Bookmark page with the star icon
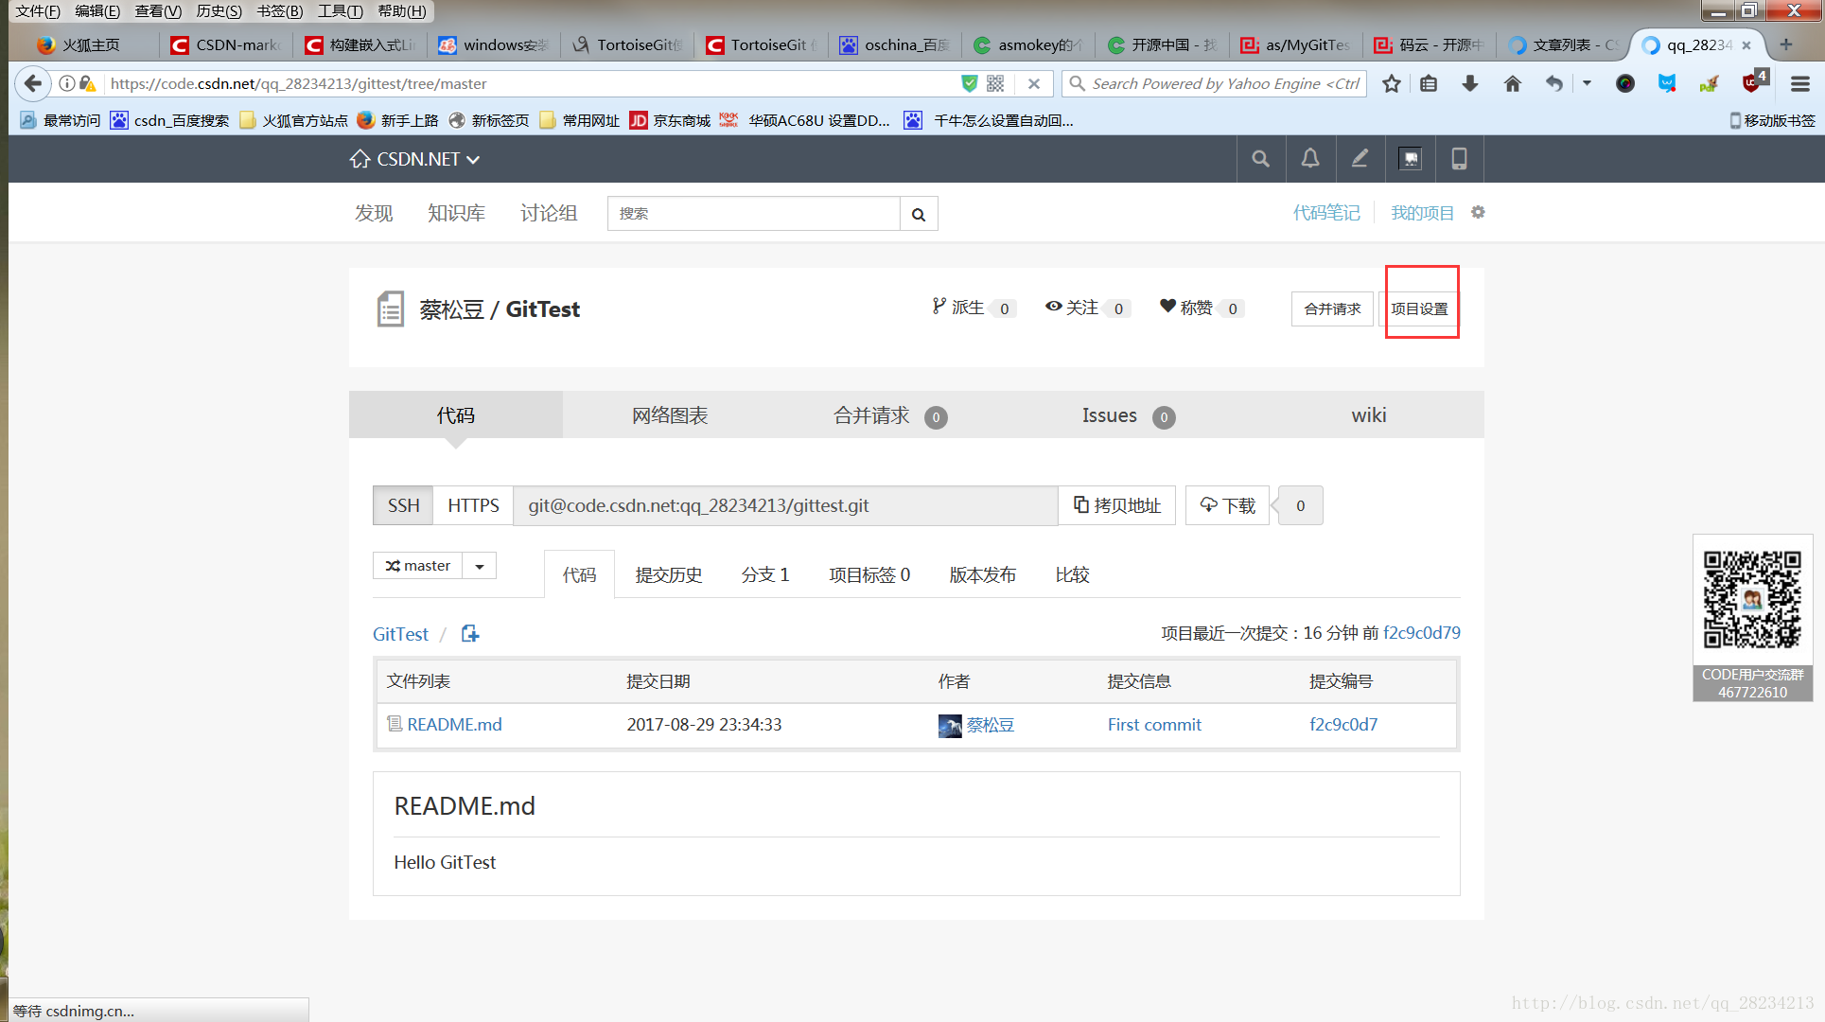 (x=1391, y=83)
